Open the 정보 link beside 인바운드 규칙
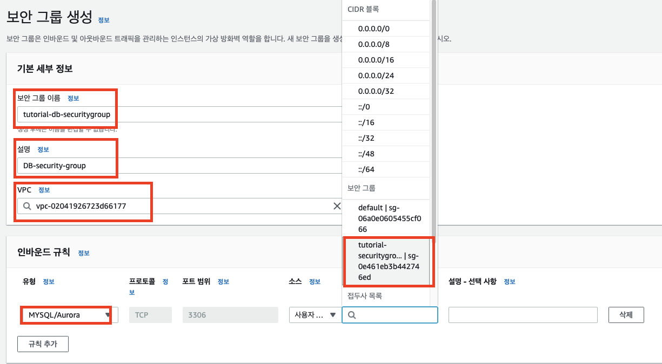This screenshot has height=364, width=662. (x=84, y=252)
